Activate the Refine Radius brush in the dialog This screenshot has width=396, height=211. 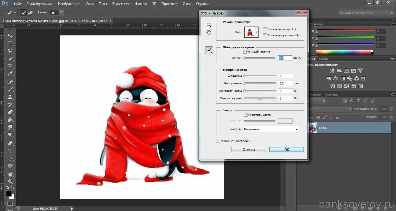tap(209, 50)
